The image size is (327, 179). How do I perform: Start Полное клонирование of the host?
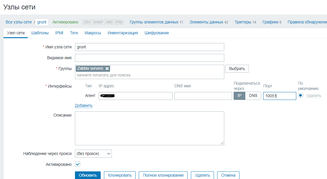coord(163,175)
